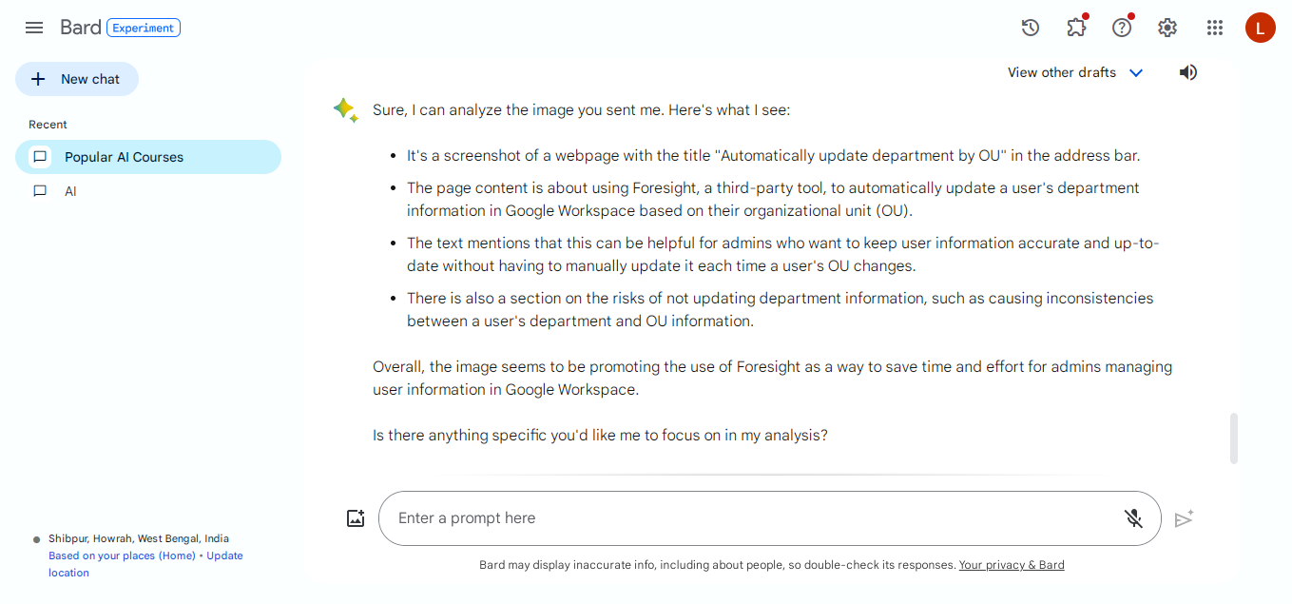Start a New chat

coord(76,79)
